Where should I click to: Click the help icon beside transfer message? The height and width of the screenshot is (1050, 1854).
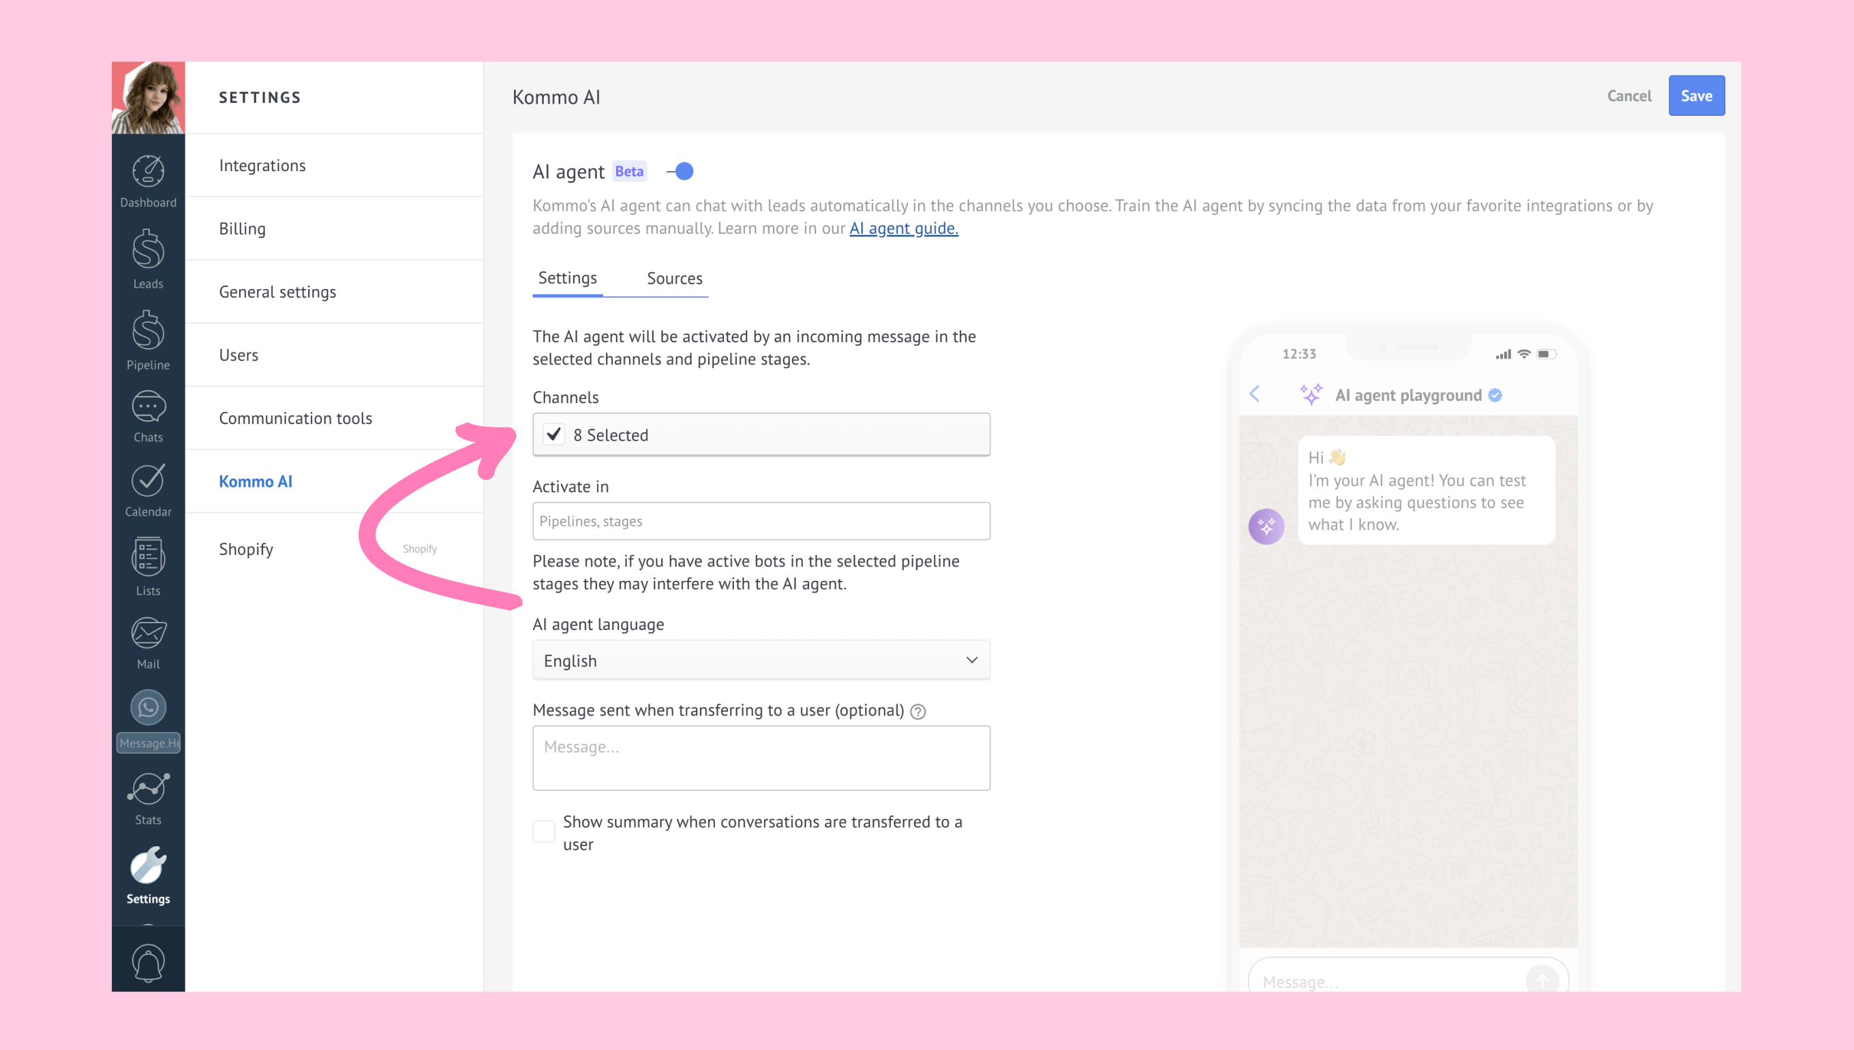coord(917,711)
